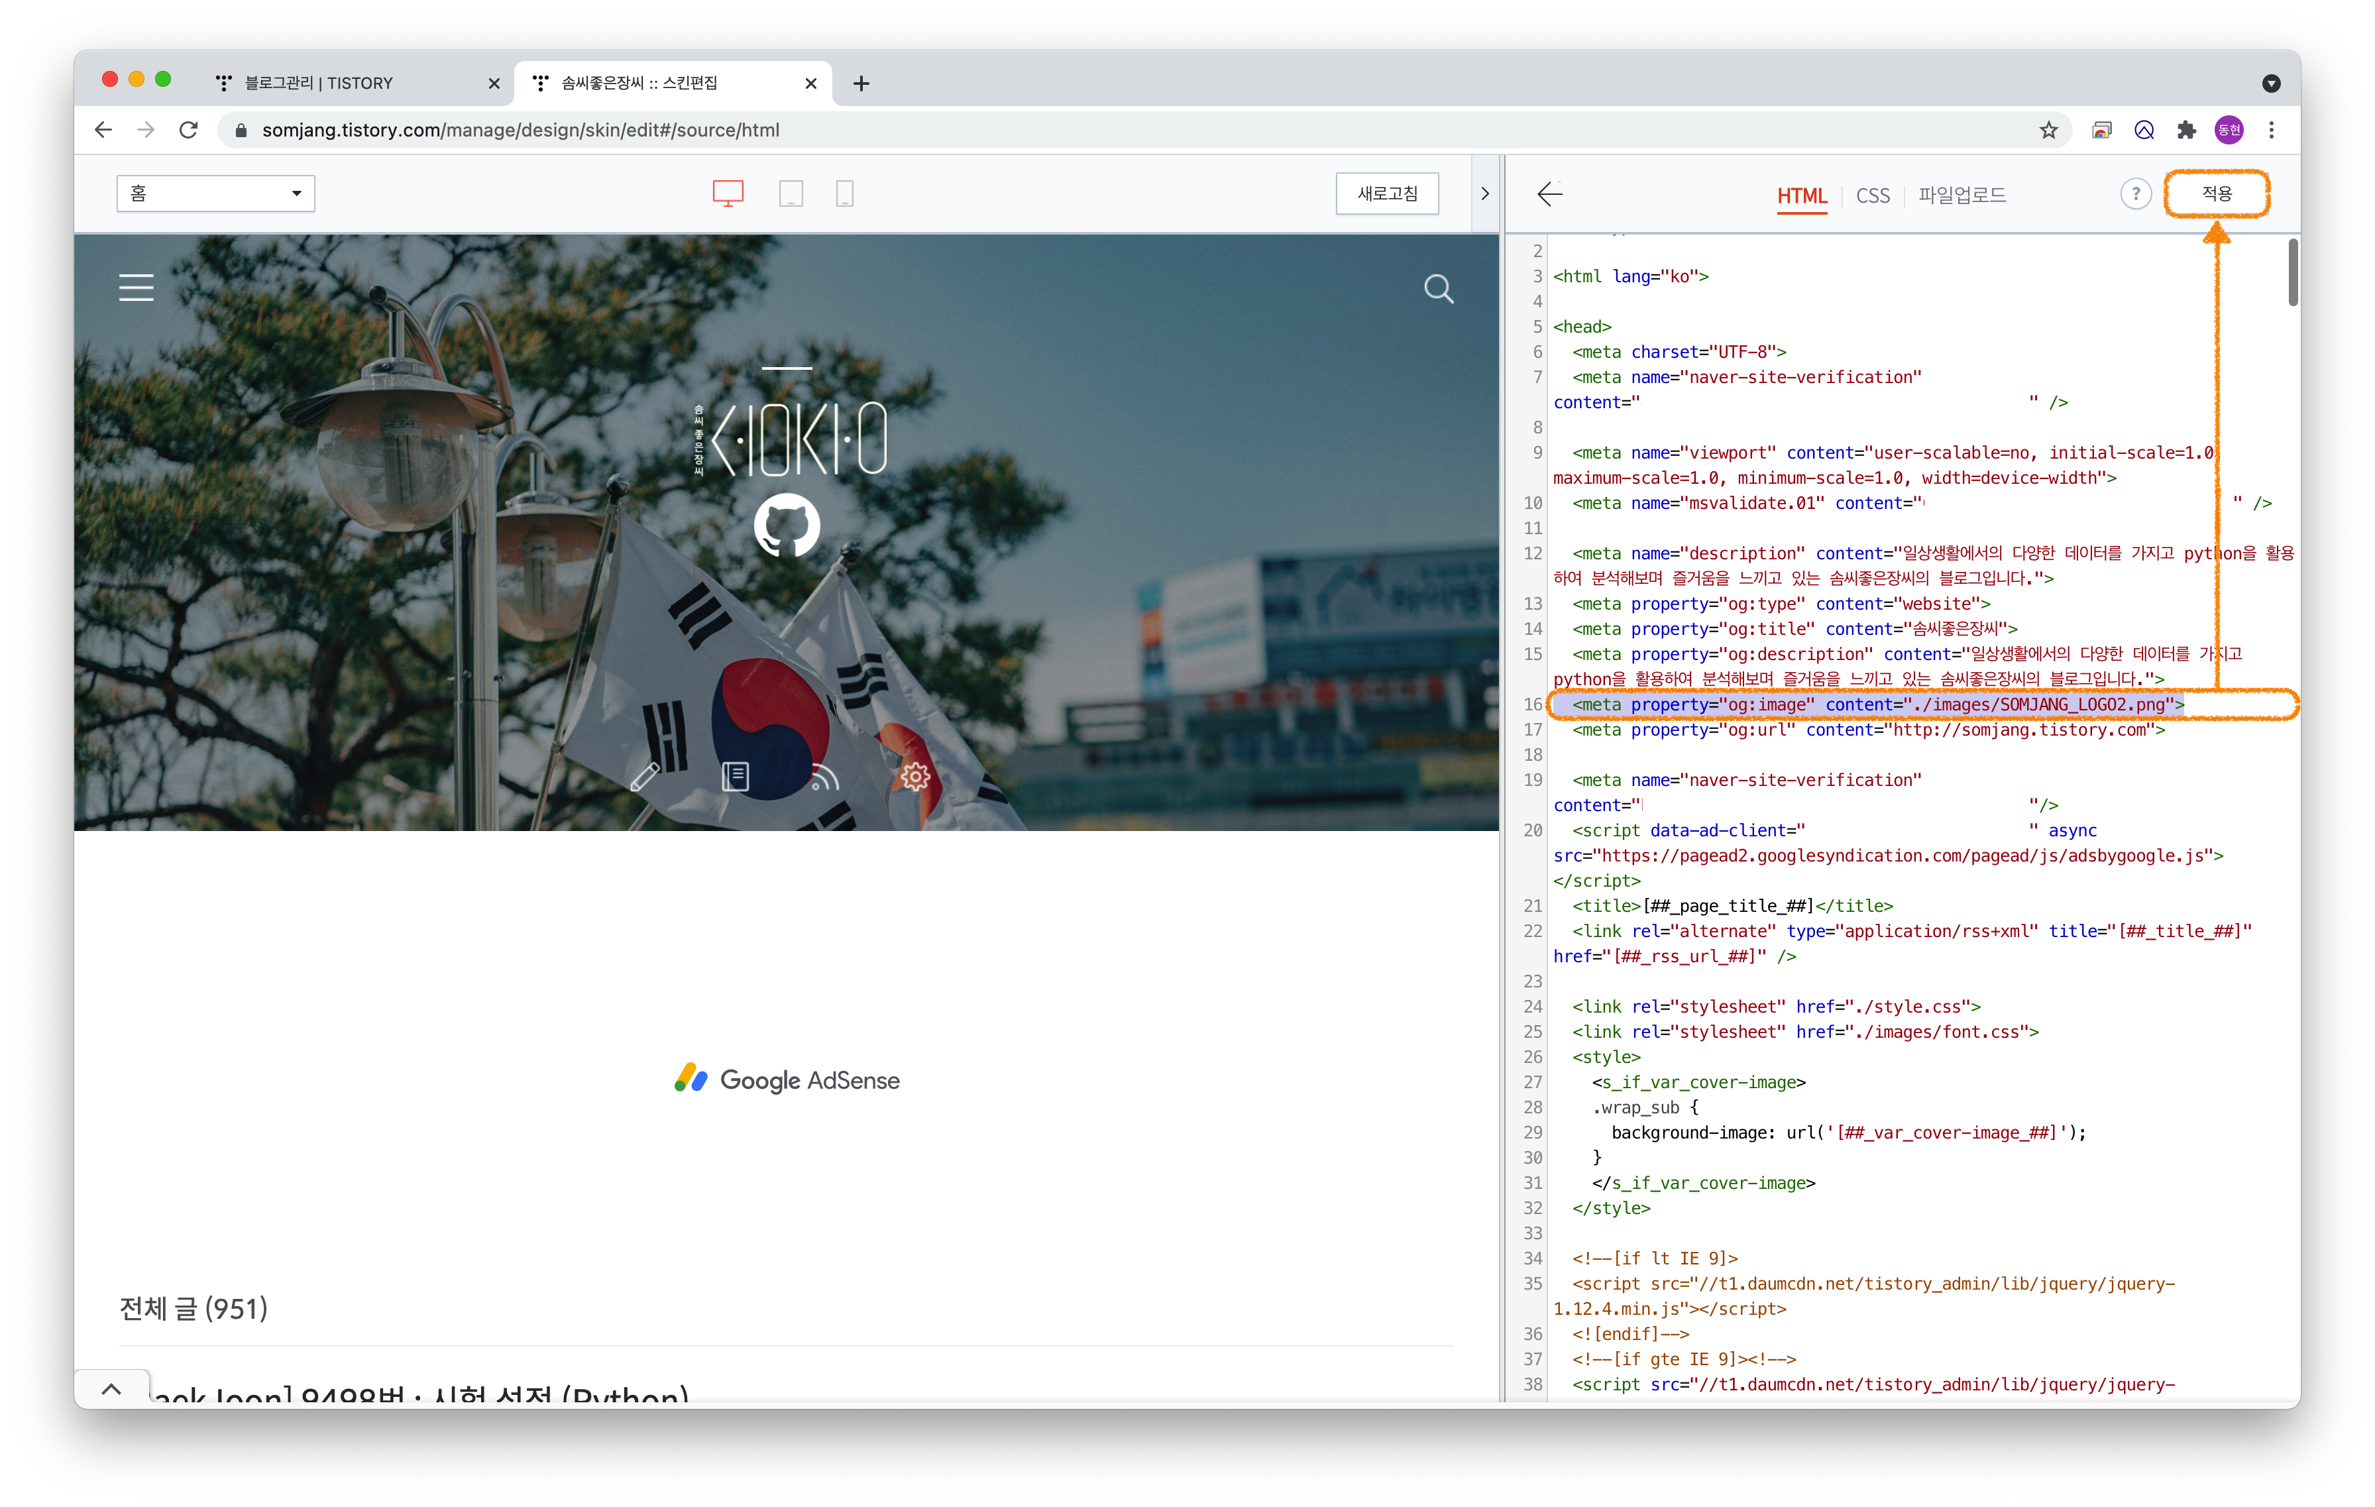Open the Chrome three-dot menu
The image size is (2375, 1507).
click(x=2272, y=130)
